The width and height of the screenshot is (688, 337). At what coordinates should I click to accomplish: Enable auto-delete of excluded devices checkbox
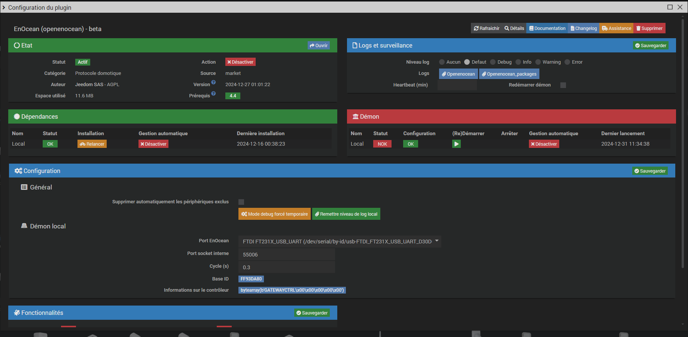(241, 202)
